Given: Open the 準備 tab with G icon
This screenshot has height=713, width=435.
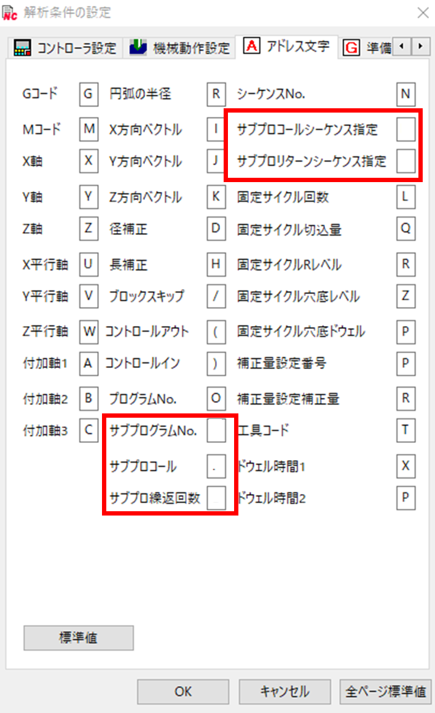Looking at the screenshot, I should click(366, 47).
